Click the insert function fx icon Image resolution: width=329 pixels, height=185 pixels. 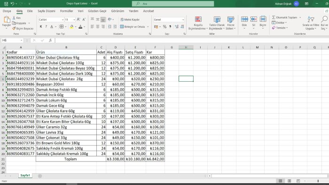[50, 40]
